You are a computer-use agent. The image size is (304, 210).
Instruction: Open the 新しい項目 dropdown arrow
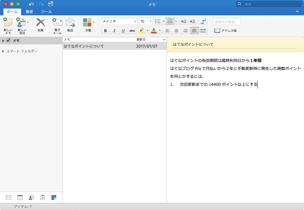28,22
